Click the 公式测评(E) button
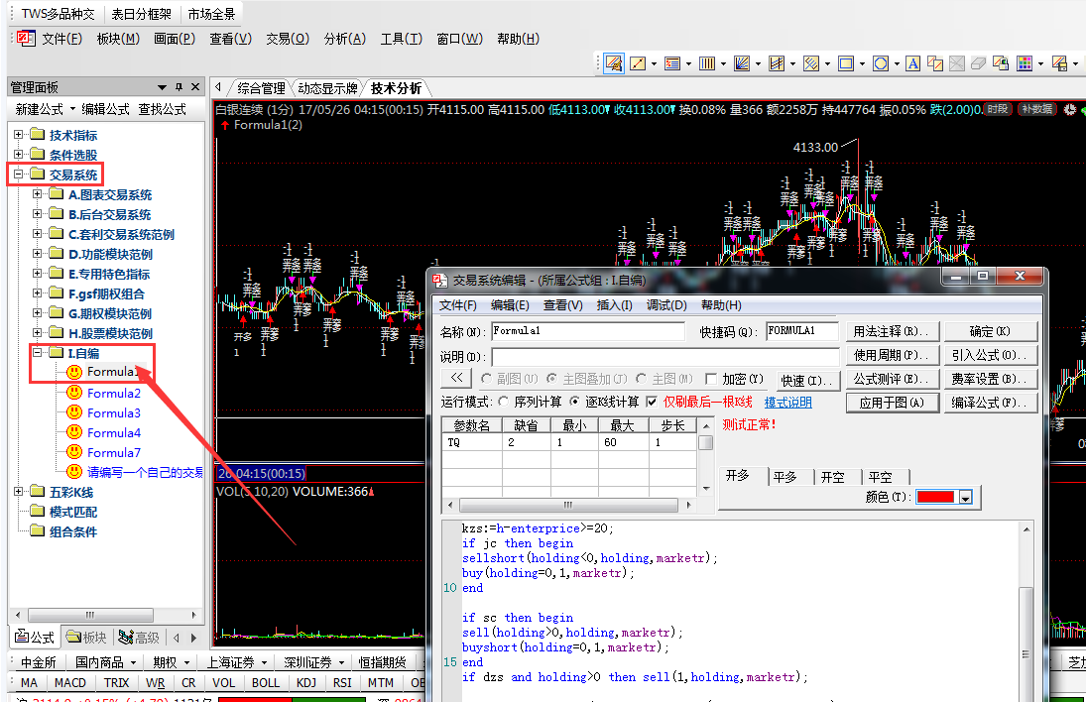The width and height of the screenshot is (1086, 702). [892, 380]
